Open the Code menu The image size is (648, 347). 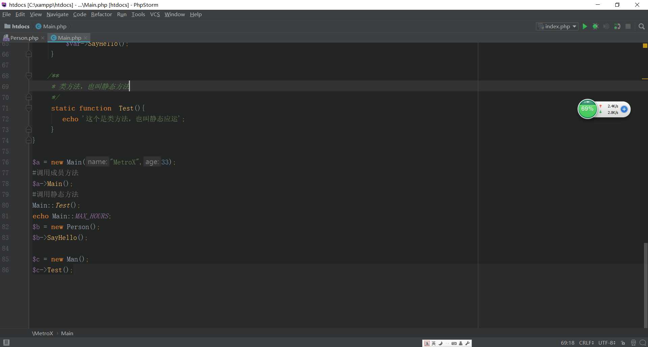pos(80,14)
